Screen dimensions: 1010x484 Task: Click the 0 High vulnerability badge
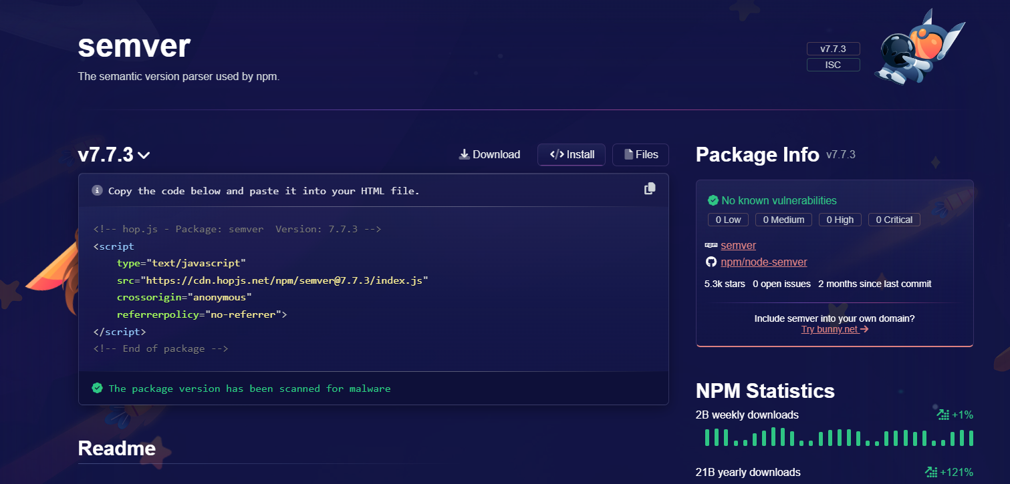pos(840,220)
